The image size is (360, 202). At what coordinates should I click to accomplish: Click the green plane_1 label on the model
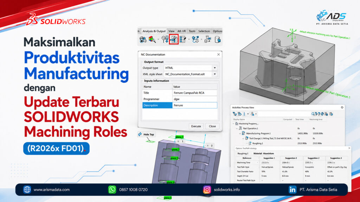179,137
